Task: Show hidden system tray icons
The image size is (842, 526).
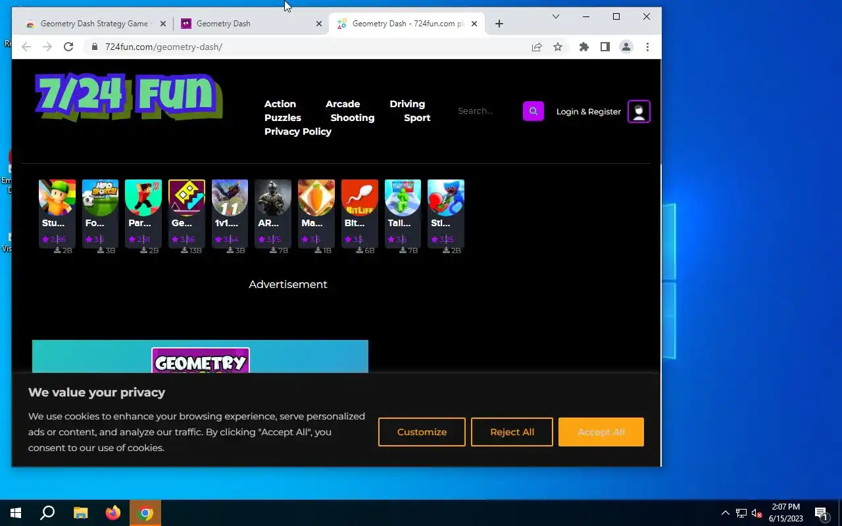Action: click(x=726, y=513)
